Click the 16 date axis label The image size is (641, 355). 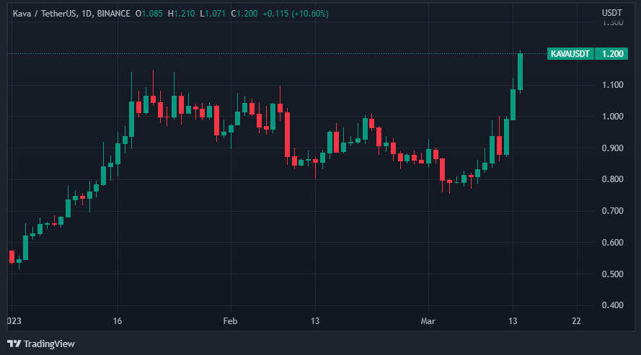[x=118, y=321]
